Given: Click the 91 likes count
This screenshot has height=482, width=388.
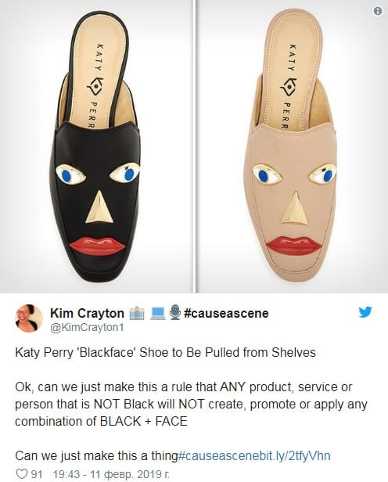Looking at the screenshot, I should 37,474.
